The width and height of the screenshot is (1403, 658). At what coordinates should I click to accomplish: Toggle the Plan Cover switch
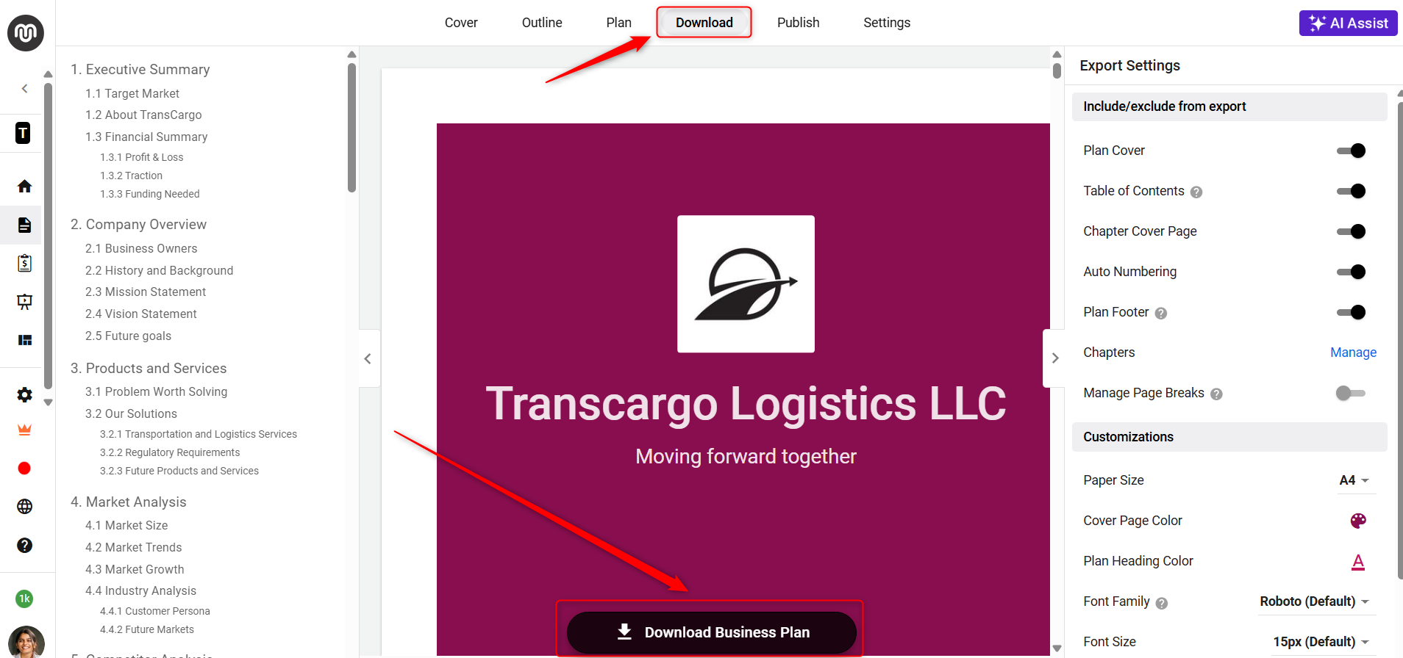click(x=1351, y=151)
